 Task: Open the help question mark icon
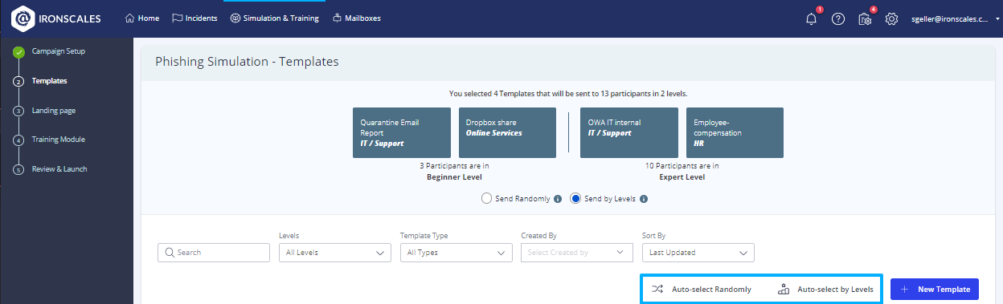838,18
